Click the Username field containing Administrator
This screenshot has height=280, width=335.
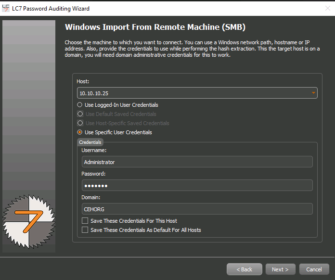click(x=197, y=162)
